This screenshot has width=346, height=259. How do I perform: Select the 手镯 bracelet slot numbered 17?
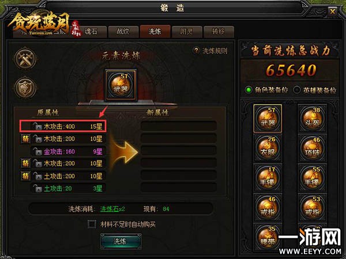[x=268, y=178]
